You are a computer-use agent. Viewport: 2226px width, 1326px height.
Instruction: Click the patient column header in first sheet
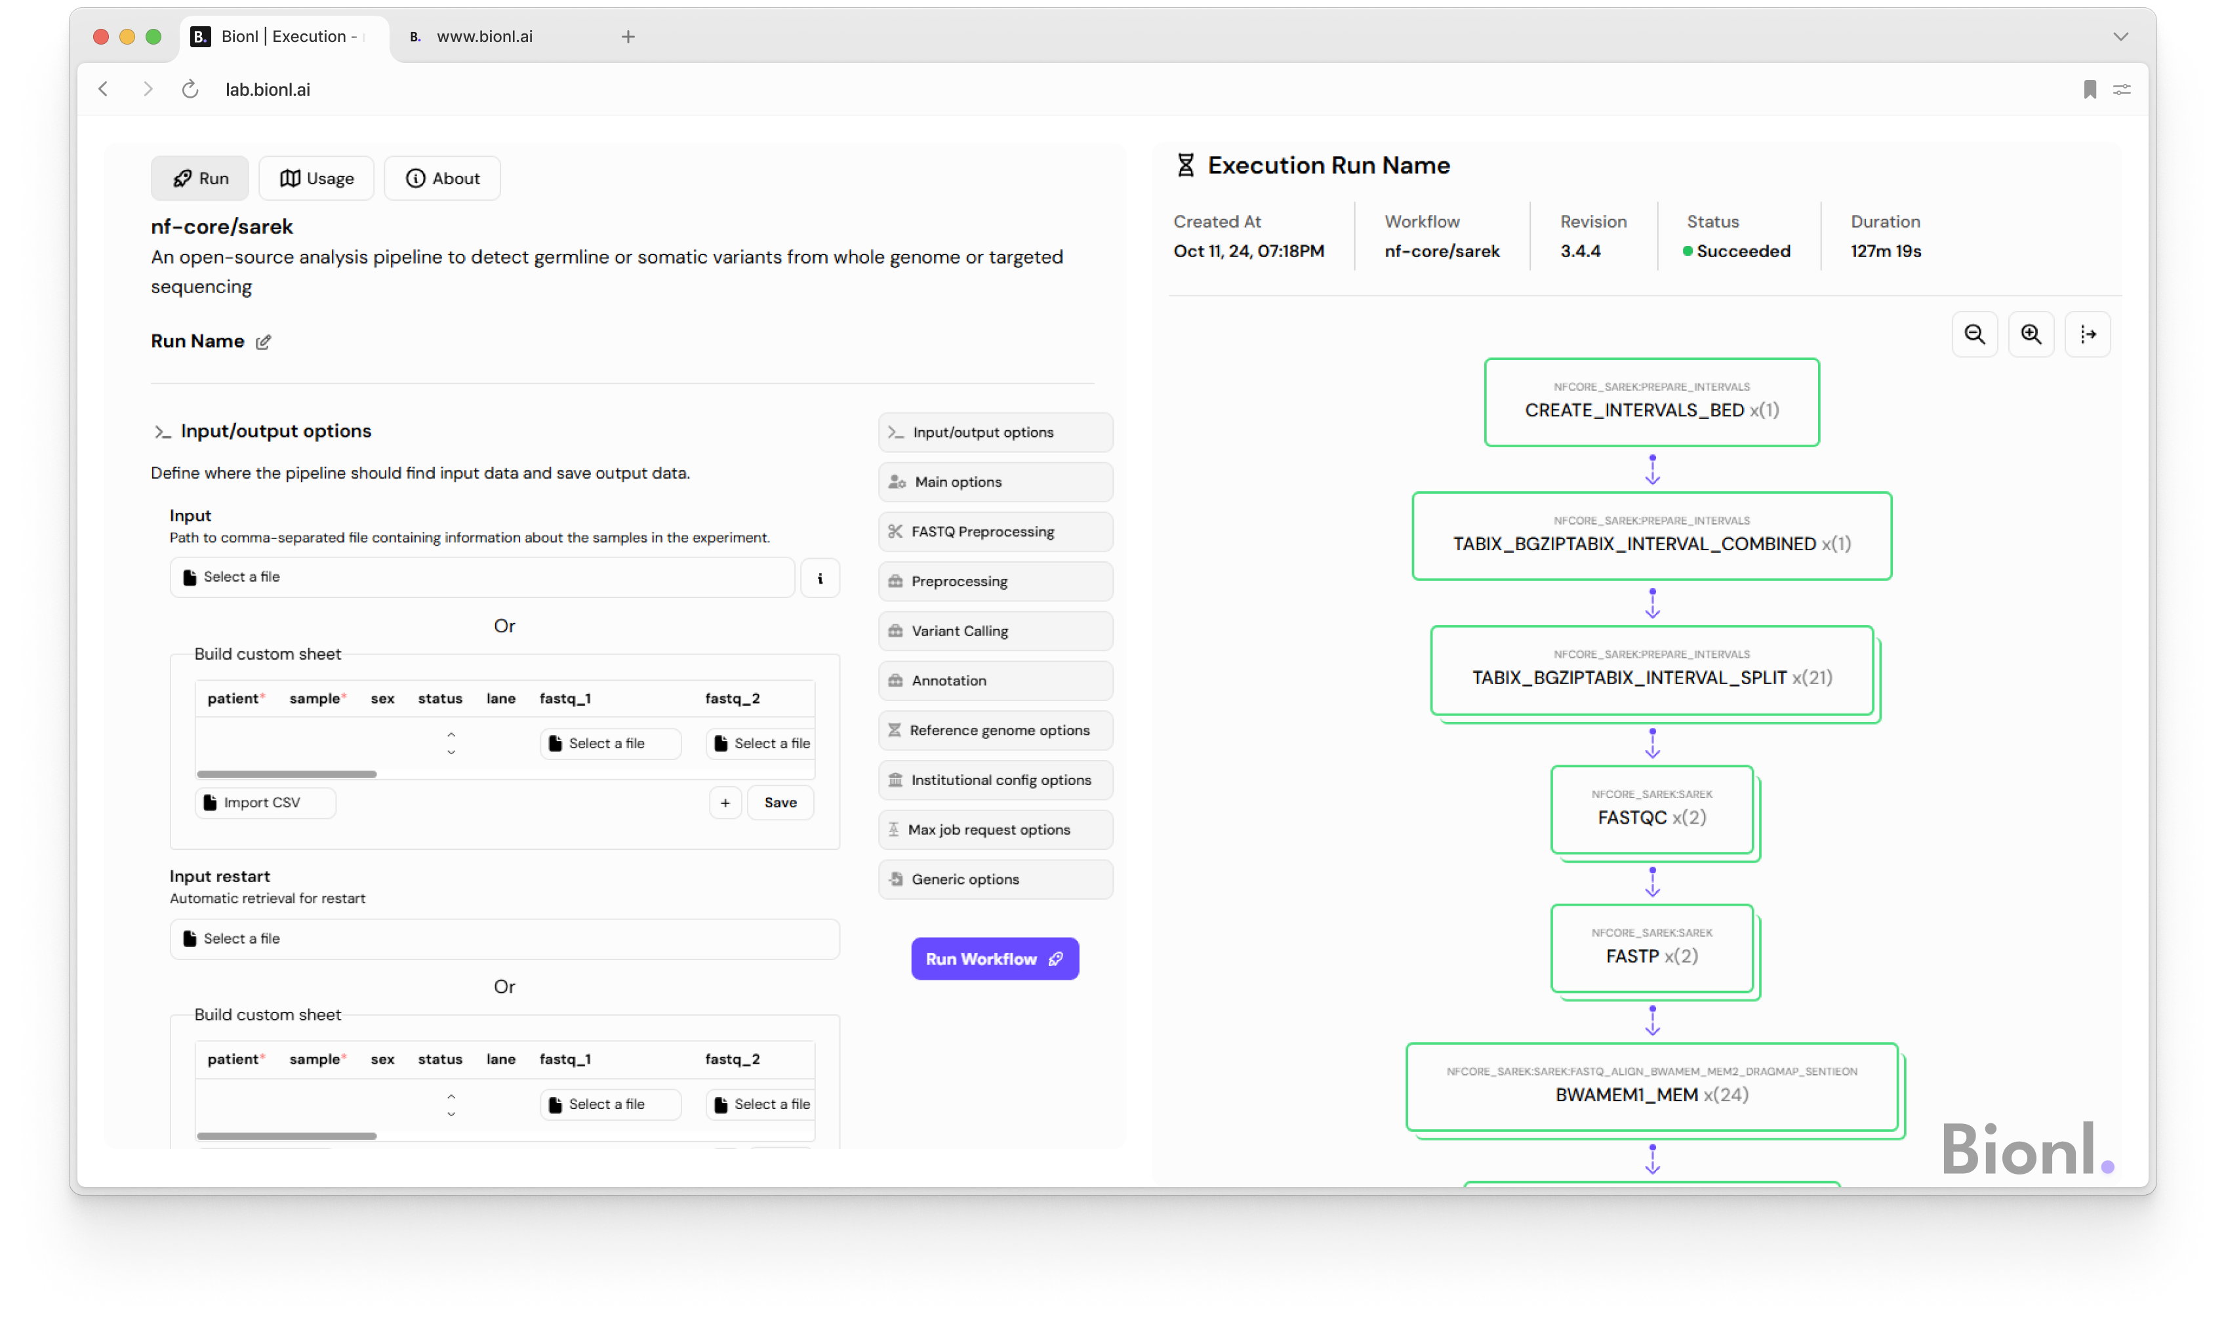(236, 699)
